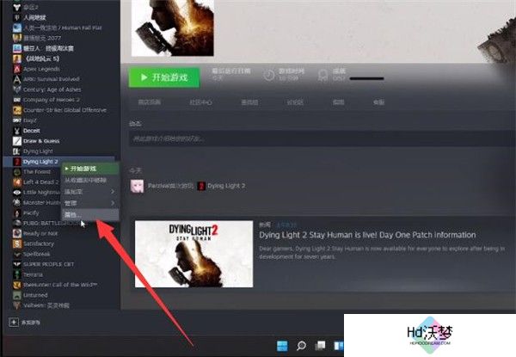The width and height of the screenshot is (516, 357).
Task: Select Valheim in the library list
Action: (x=46, y=305)
